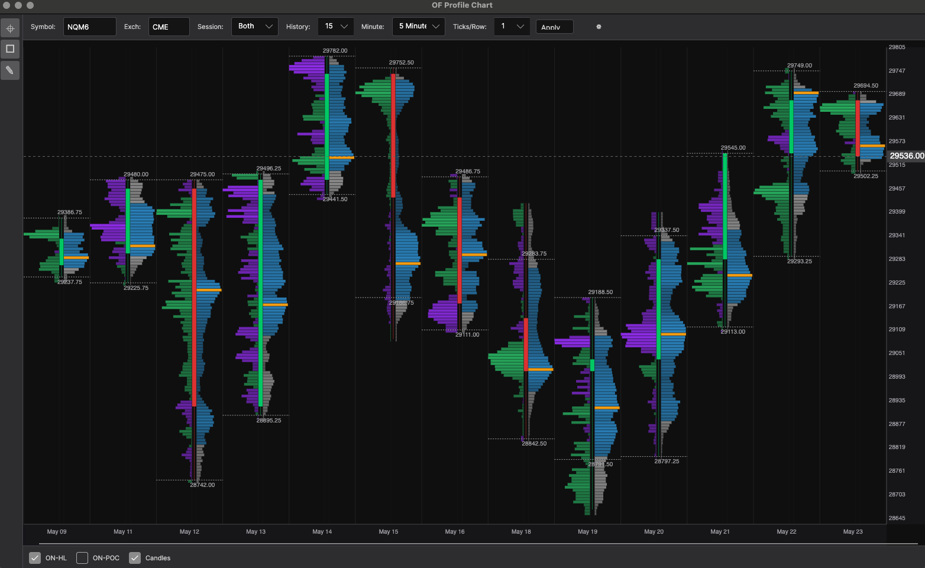
Task: Click the May 11 date label
Action: pos(123,531)
